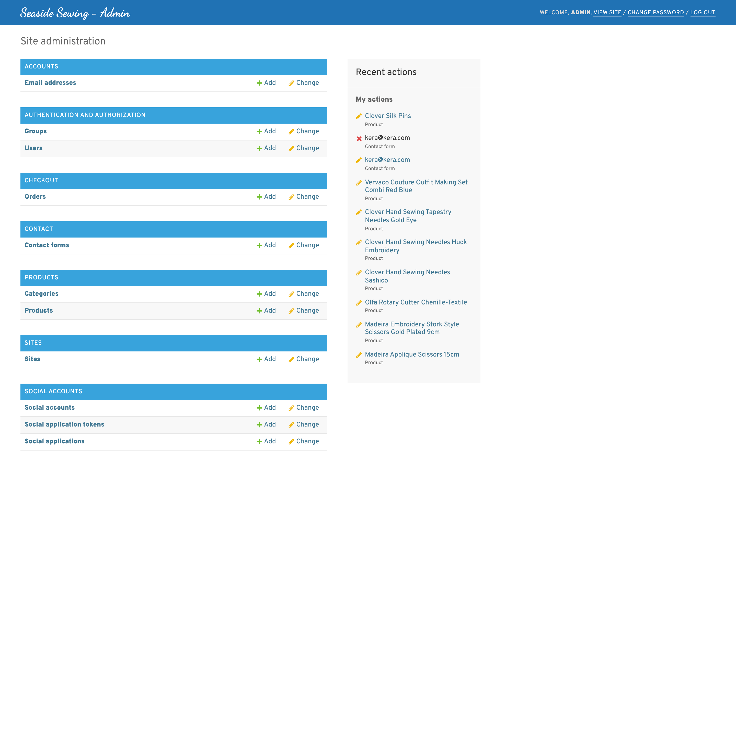Open the Seaside Sewing Admin title link

point(75,13)
